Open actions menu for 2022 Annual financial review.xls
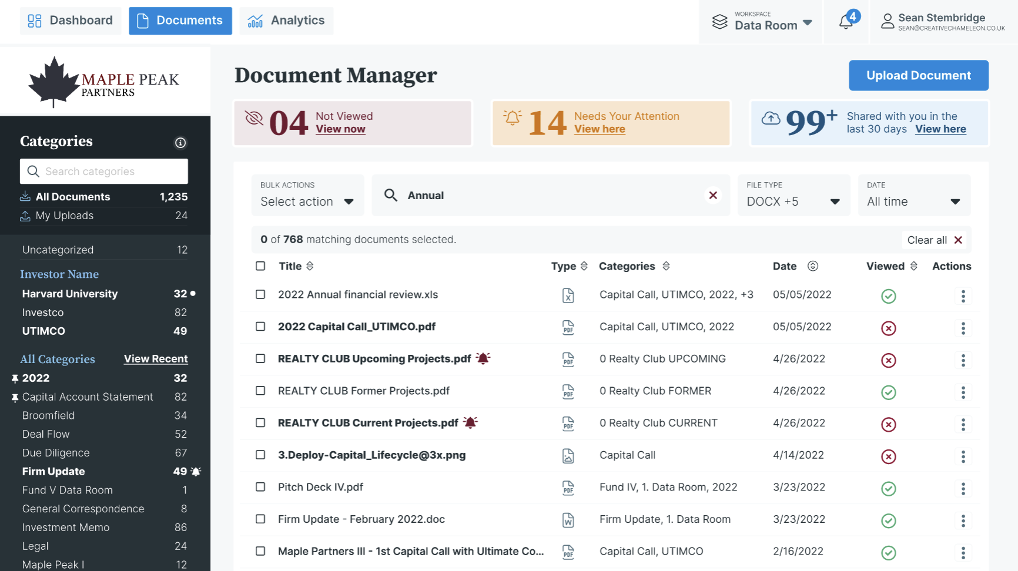Image resolution: width=1018 pixels, height=571 pixels. click(963, 296)
